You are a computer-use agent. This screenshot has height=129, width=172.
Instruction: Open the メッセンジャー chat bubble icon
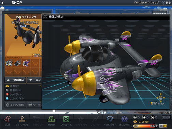110,119
